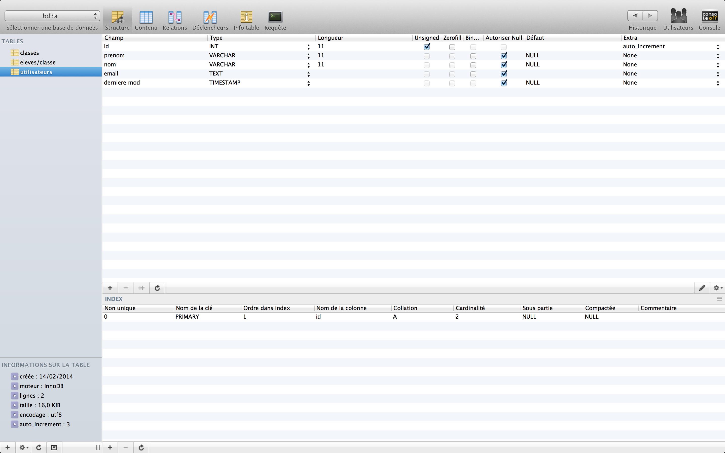This screenshot has width=725, height=453.
Task: Open the type dropdown for email
Action: click(308, 74)
